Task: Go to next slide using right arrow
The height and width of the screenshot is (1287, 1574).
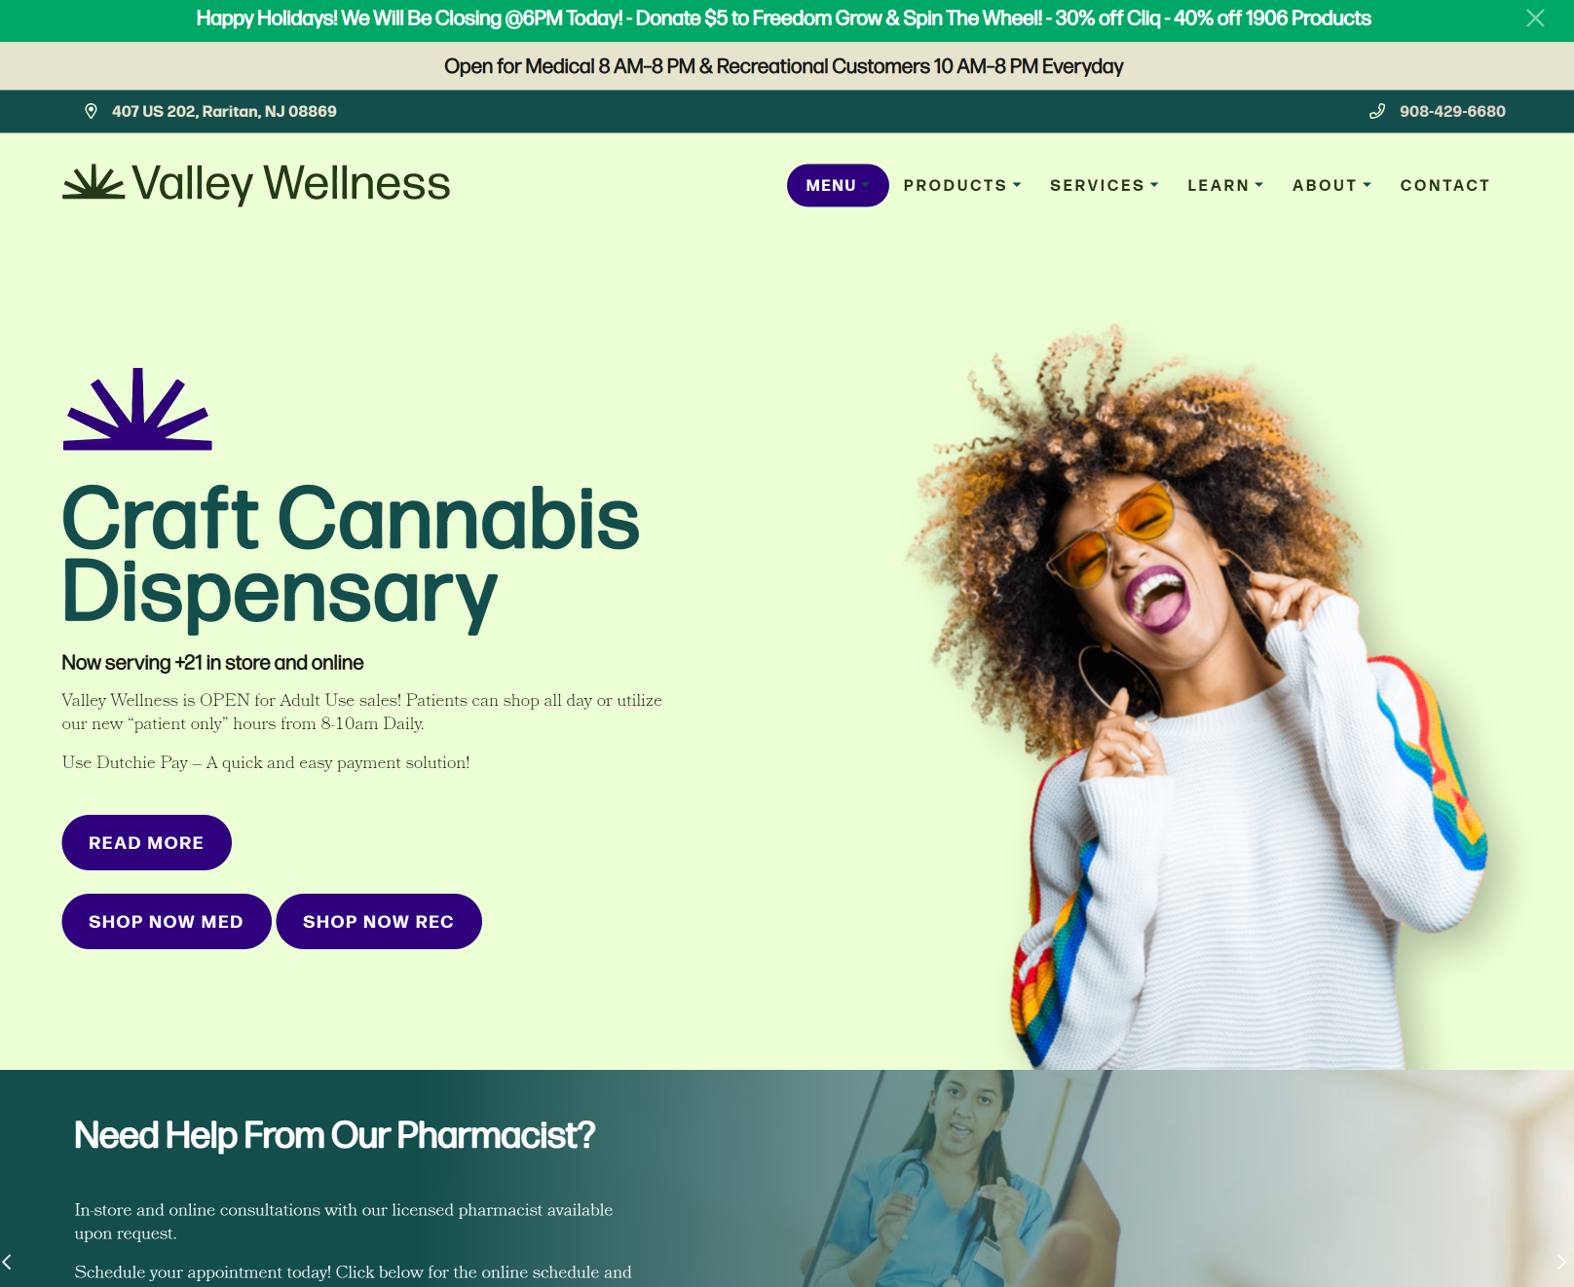Action: (1560, 1262)
